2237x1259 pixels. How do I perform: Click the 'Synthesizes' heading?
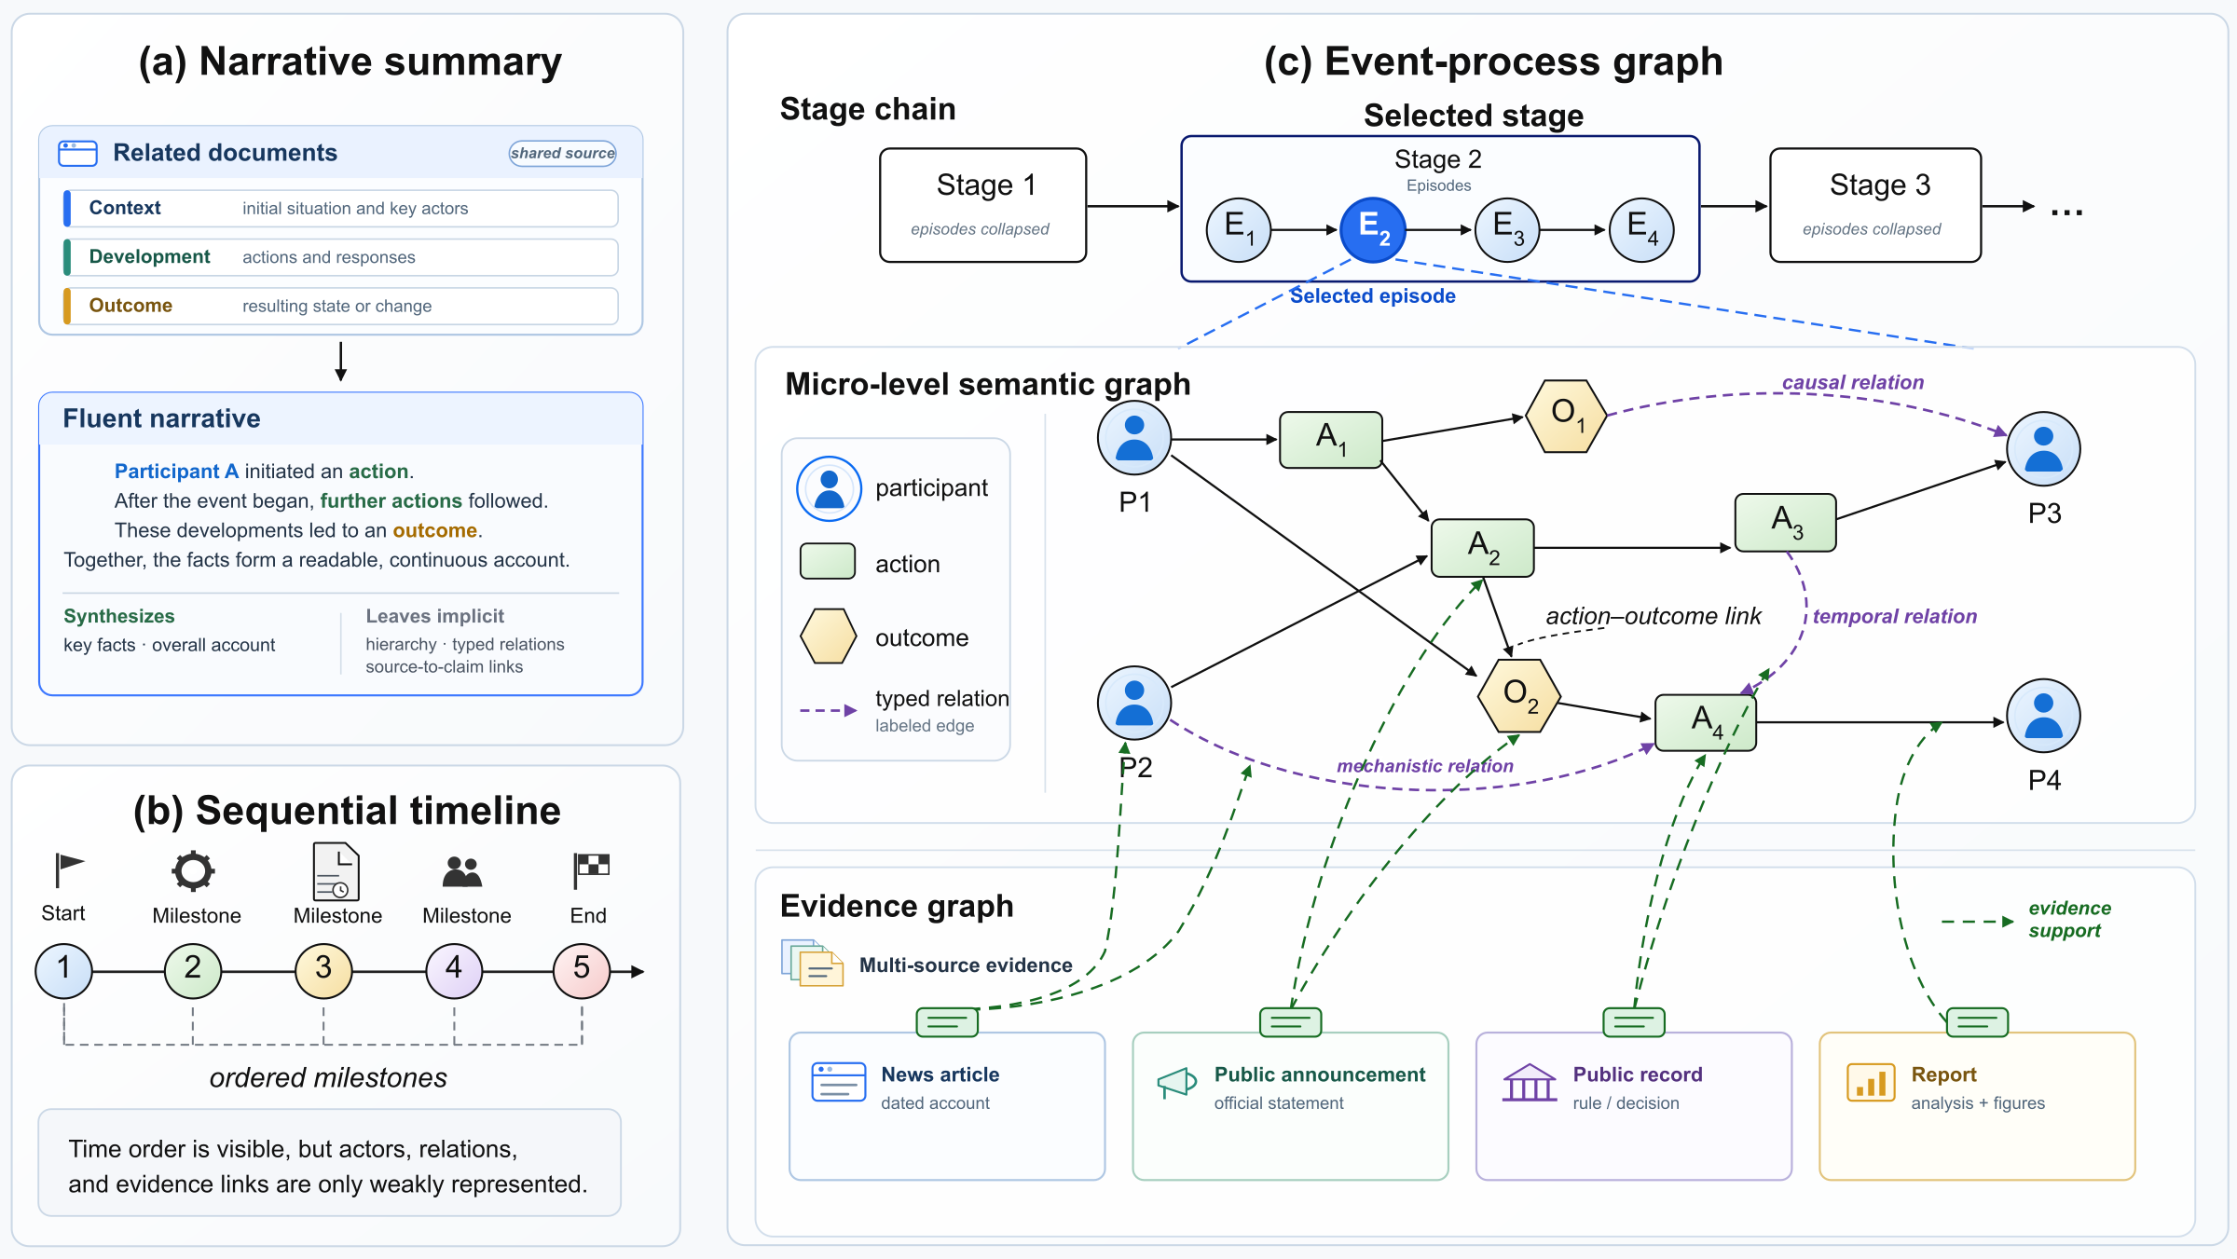(119, 616)
